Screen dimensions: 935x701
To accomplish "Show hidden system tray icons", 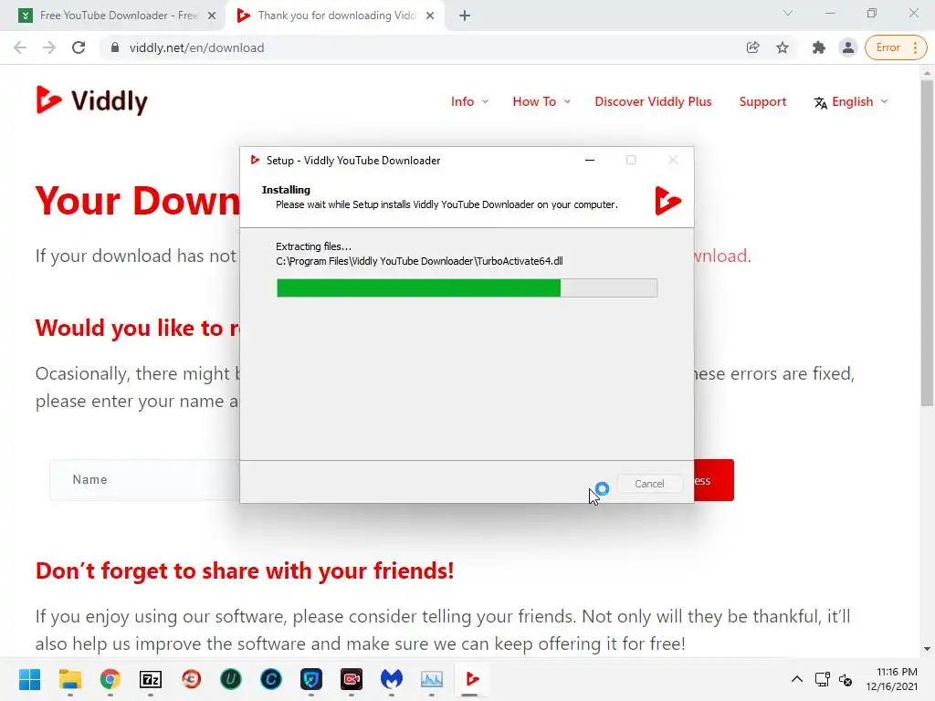I will coord(796,679).
